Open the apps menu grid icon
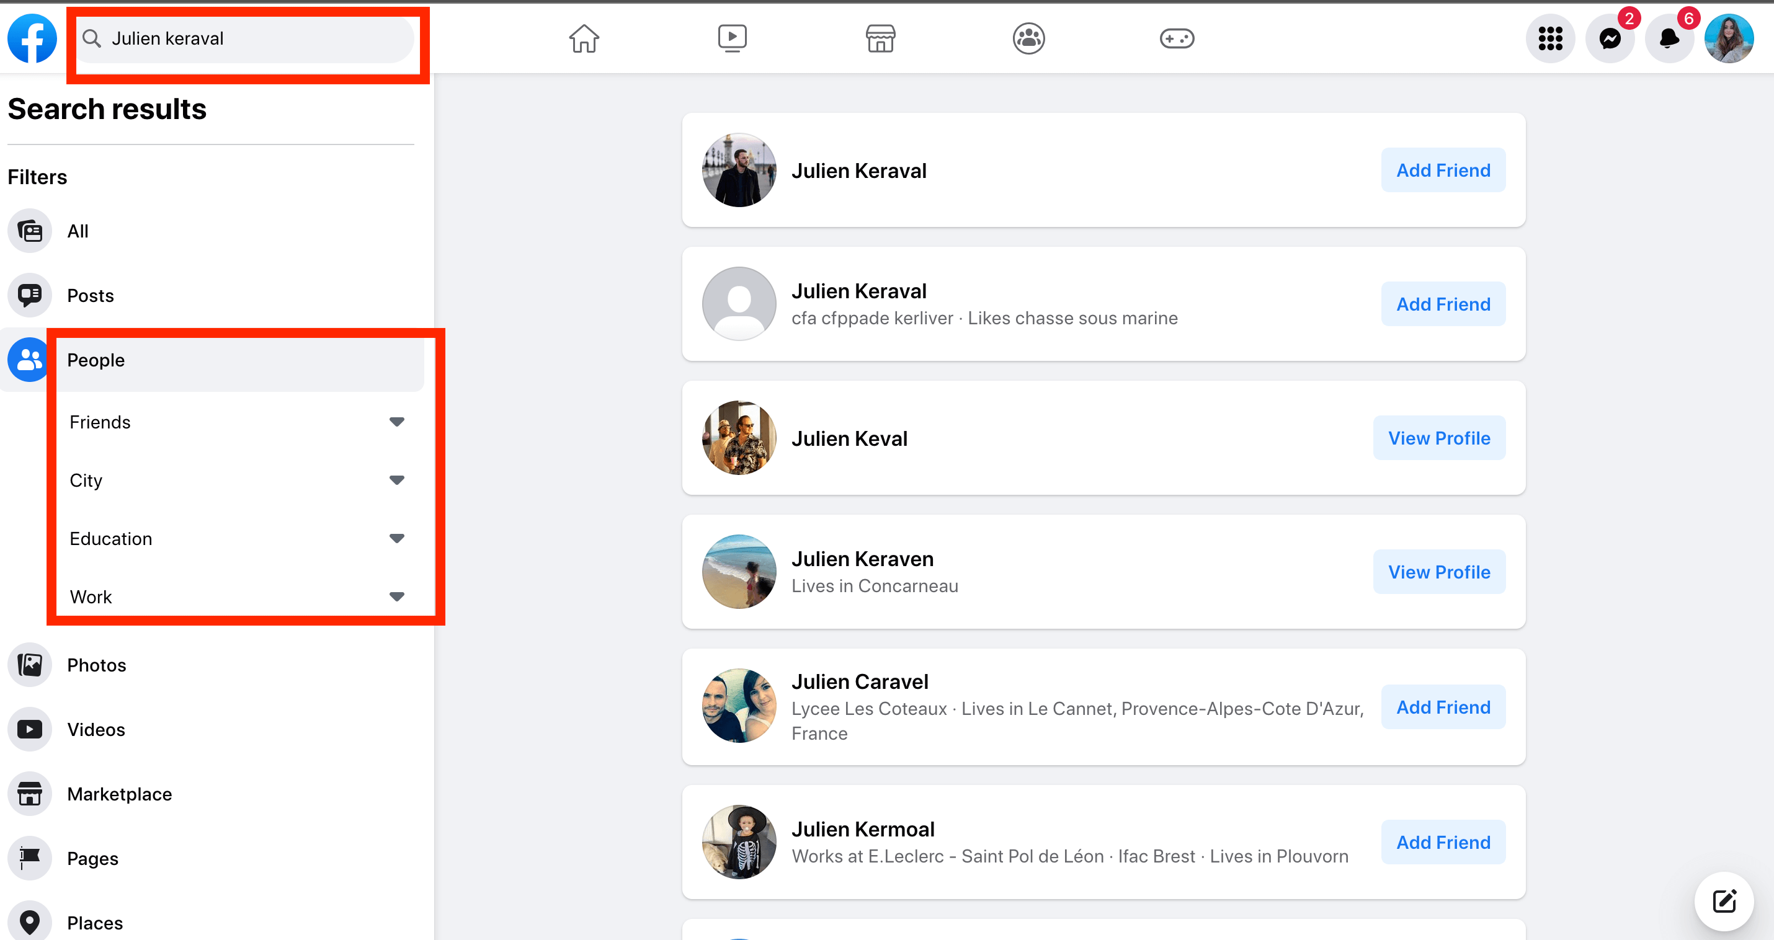Image resolution: width=1774 pixels, height=940 pixels. (1551, 38)
